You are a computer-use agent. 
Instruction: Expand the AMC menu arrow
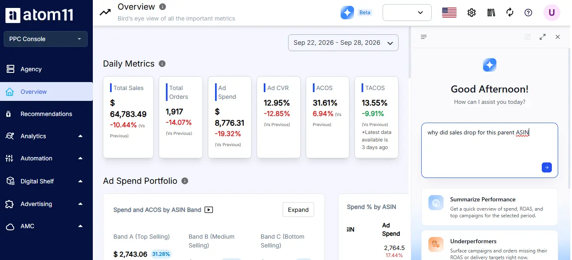coord(80,226)
